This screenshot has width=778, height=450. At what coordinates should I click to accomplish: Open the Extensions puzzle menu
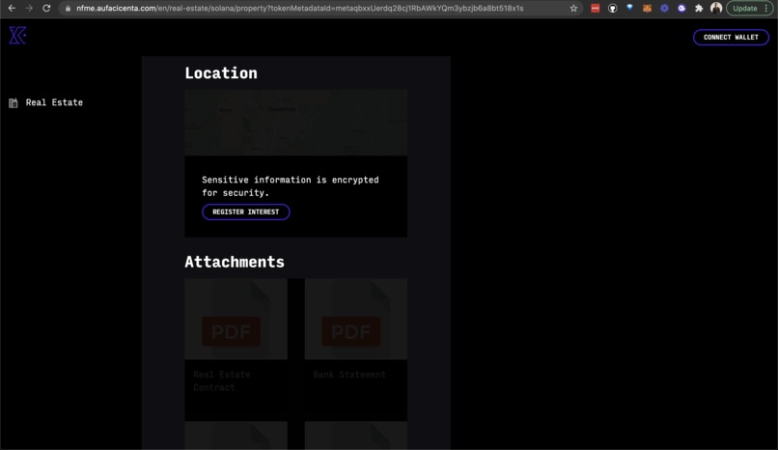[699, 8]
